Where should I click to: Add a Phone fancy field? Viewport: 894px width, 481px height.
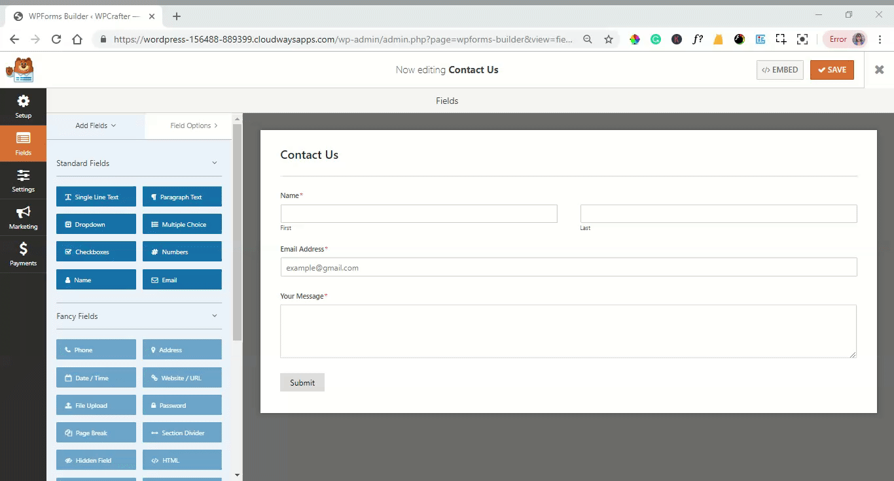(96, 350)
